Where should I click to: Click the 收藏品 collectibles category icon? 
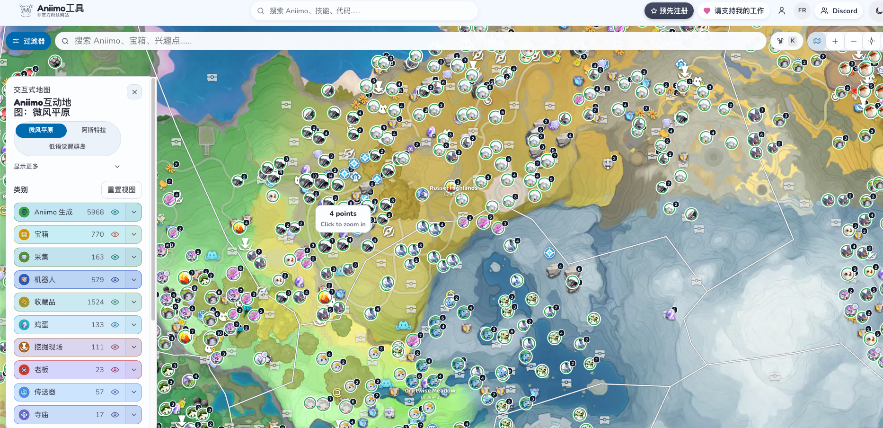tap(24, 302)
